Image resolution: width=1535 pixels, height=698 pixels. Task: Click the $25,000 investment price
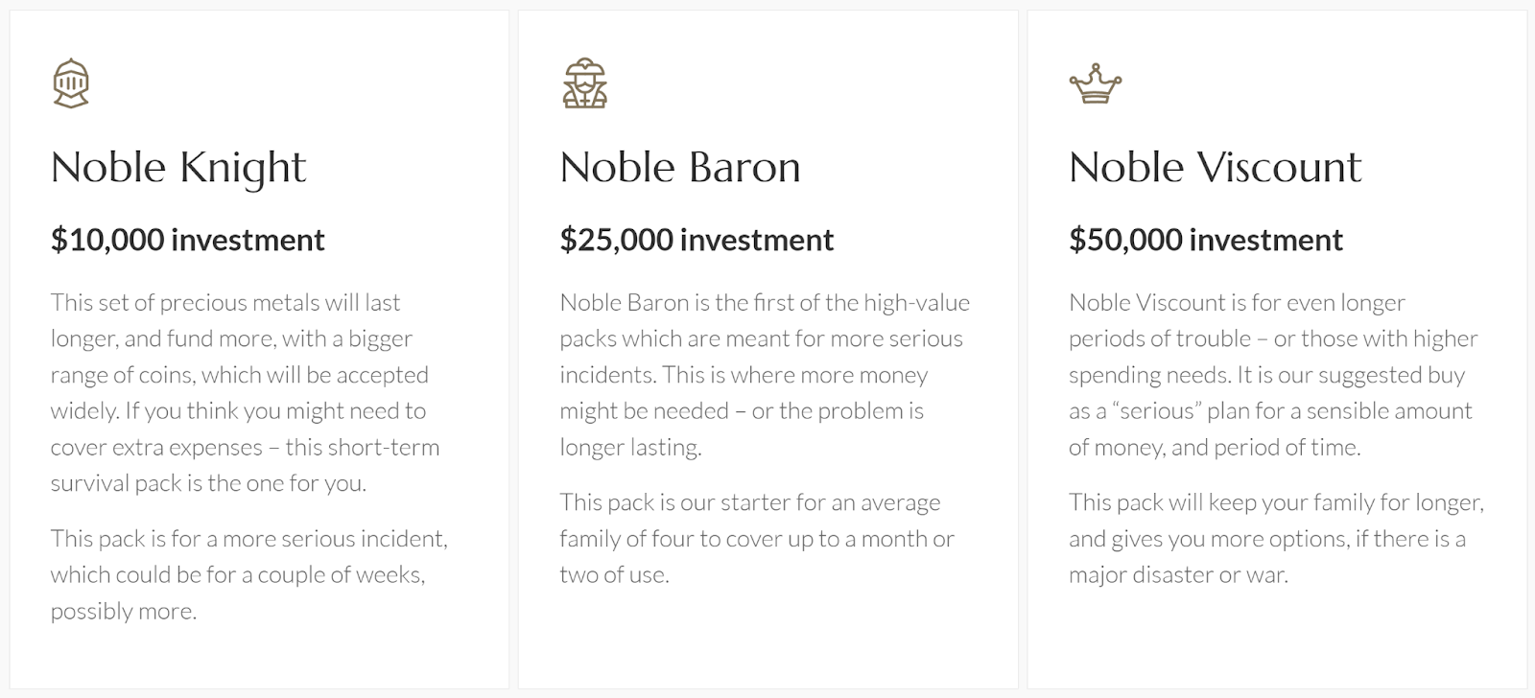click(x=697, y=240)
